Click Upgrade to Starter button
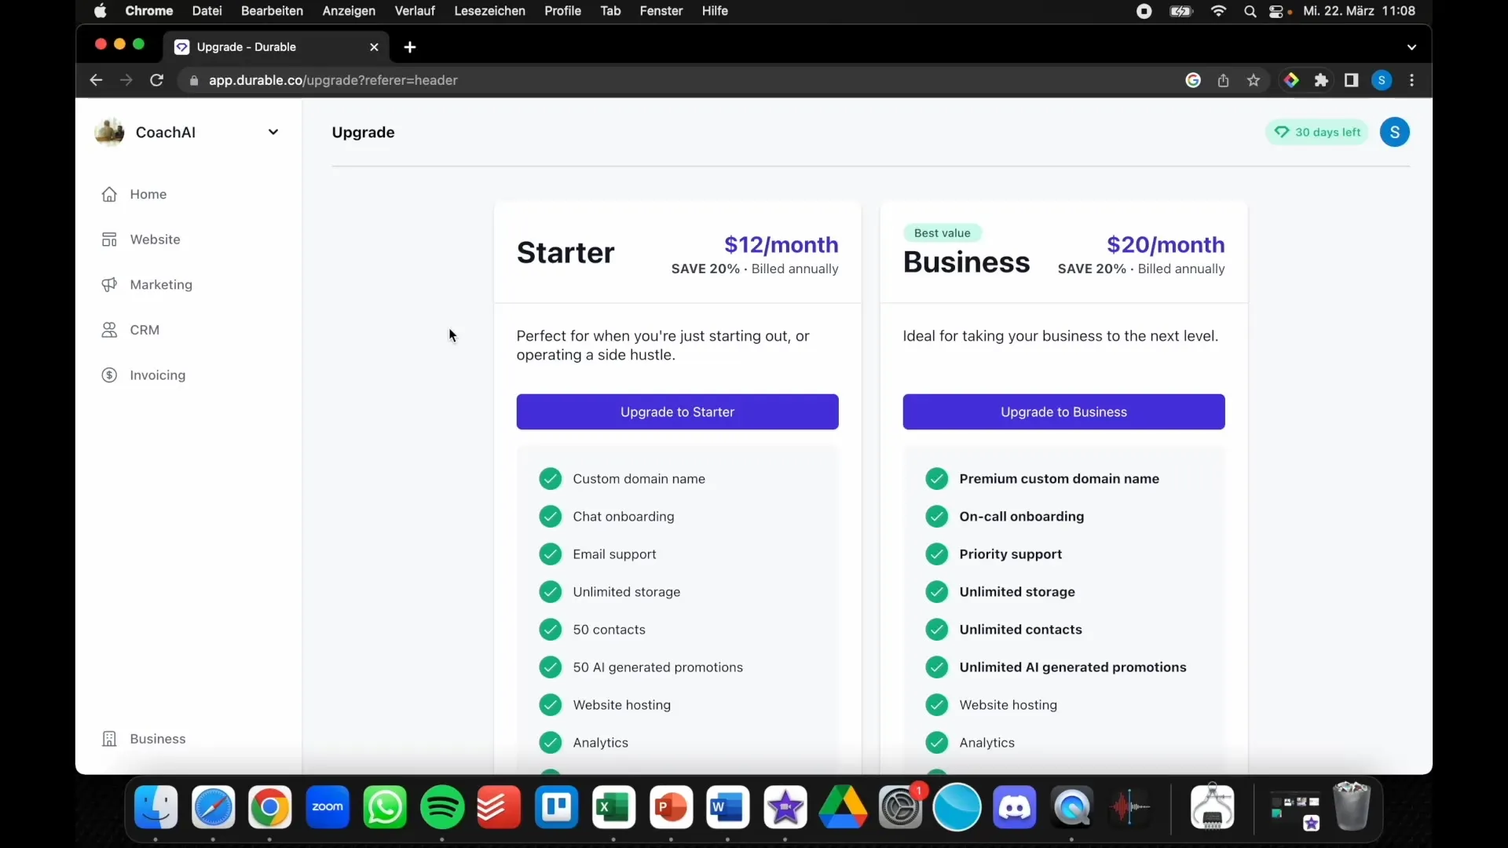Viewport: 1508px width, 848px height. (x=677, y=411)
